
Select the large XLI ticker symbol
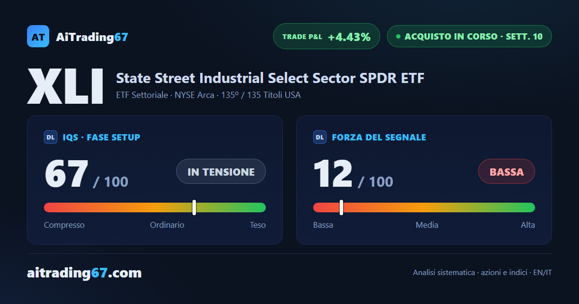(65, 86)
